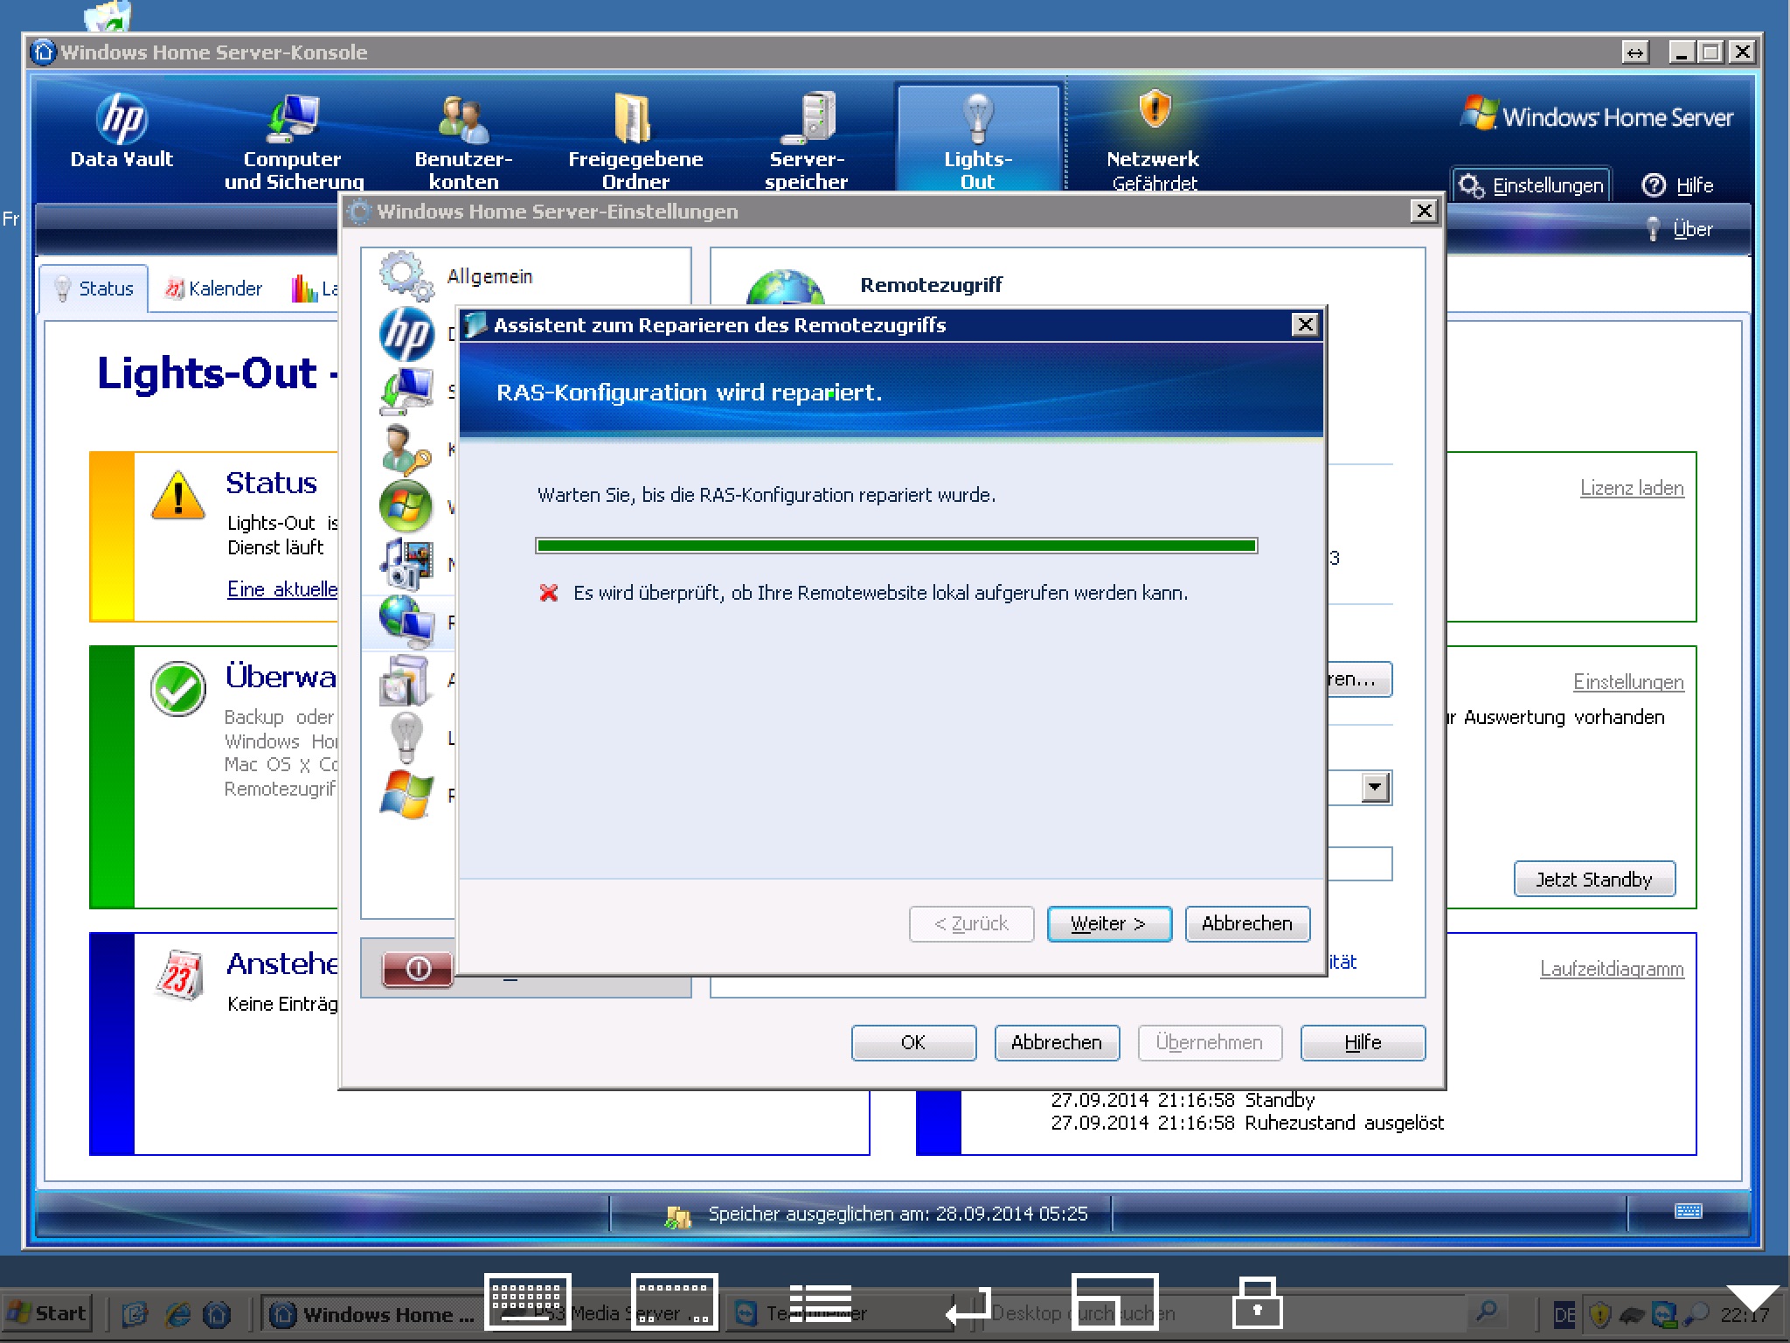The height and width of the screenshot is (1343, 1790).
Task: Click the security shield tray icon
Action: 1599,1313
